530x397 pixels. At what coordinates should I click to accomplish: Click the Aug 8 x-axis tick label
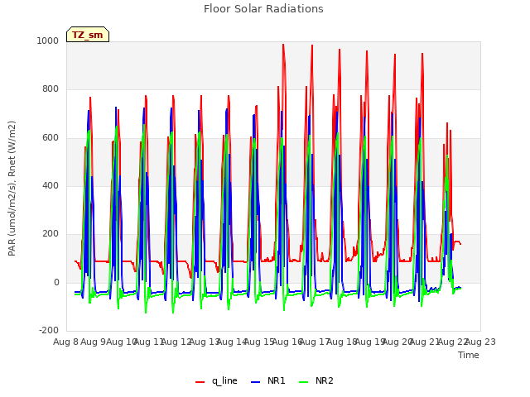tap(66, 342)
